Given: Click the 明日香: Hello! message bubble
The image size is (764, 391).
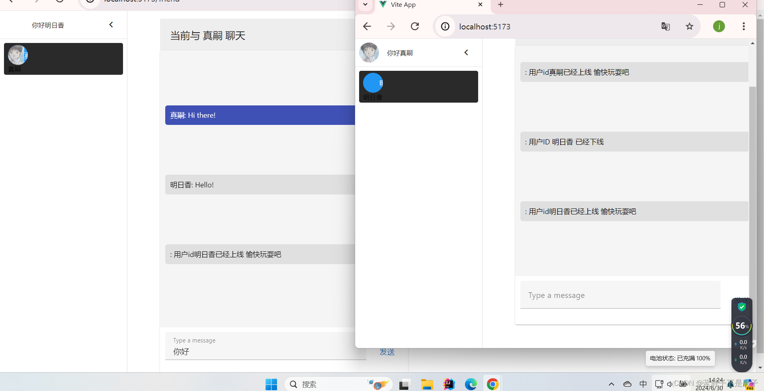Looking at the screenshot, I should tap(260, 185).
